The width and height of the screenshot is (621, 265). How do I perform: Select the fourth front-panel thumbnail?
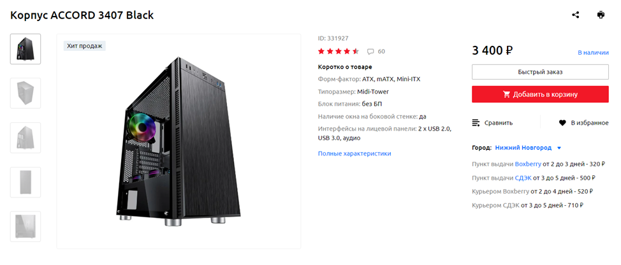tap(26, 182)
